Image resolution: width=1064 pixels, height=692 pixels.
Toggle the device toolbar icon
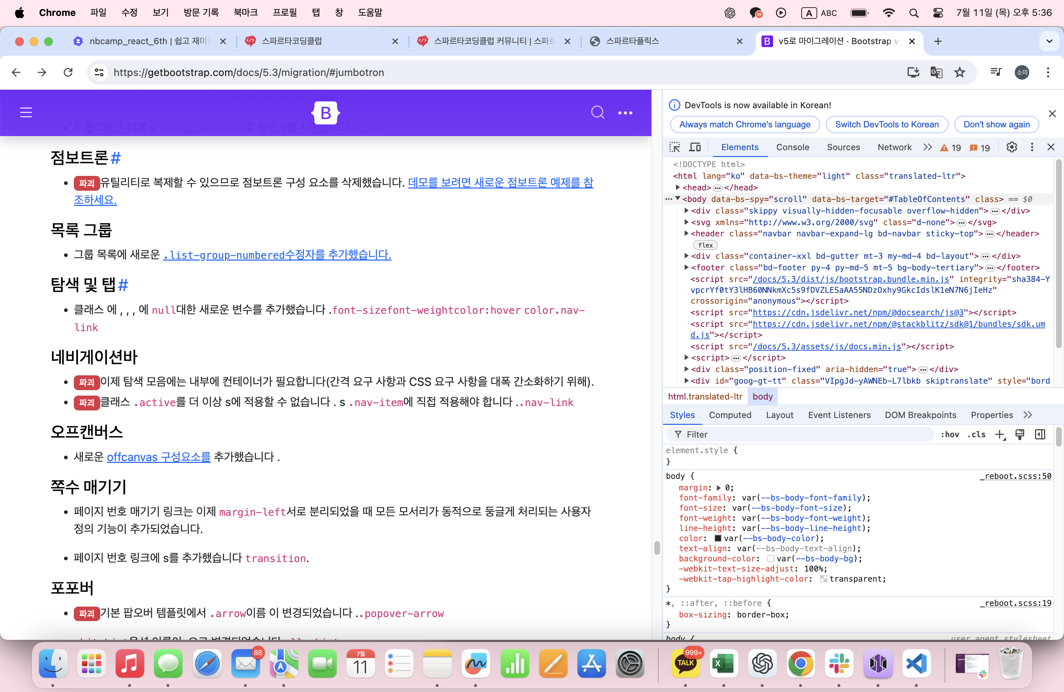click(695, 147)
